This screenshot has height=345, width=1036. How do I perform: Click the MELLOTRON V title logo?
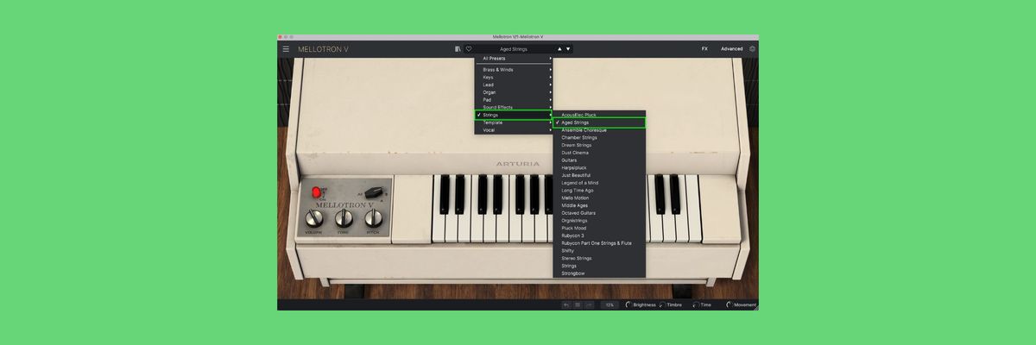point(323,49)
